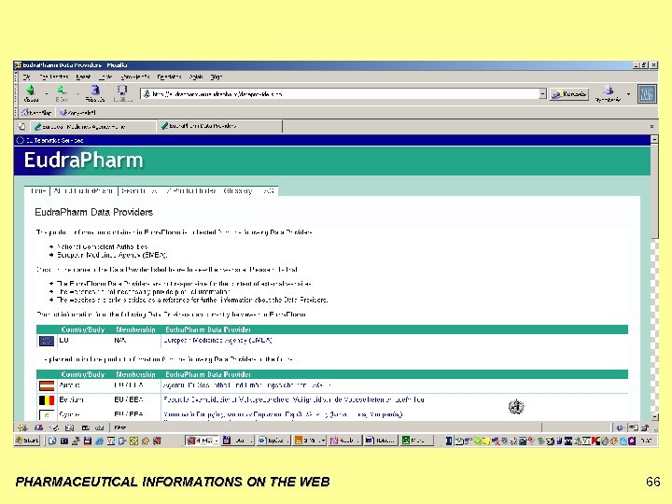
Task: Open the Home tab in the EudraPharm navigation
Action: [37, 190]
